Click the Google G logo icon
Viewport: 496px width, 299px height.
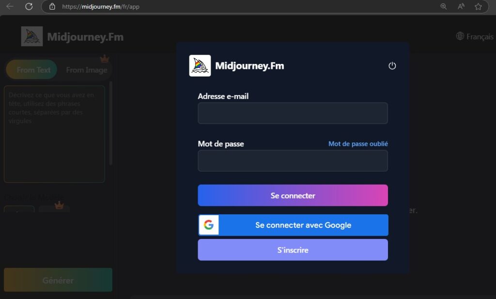click(x=209, y=225)
